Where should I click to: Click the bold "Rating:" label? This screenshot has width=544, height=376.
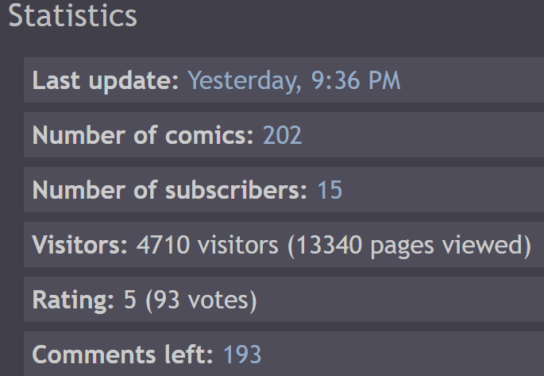pyautogui.click(x=74, y=300)
